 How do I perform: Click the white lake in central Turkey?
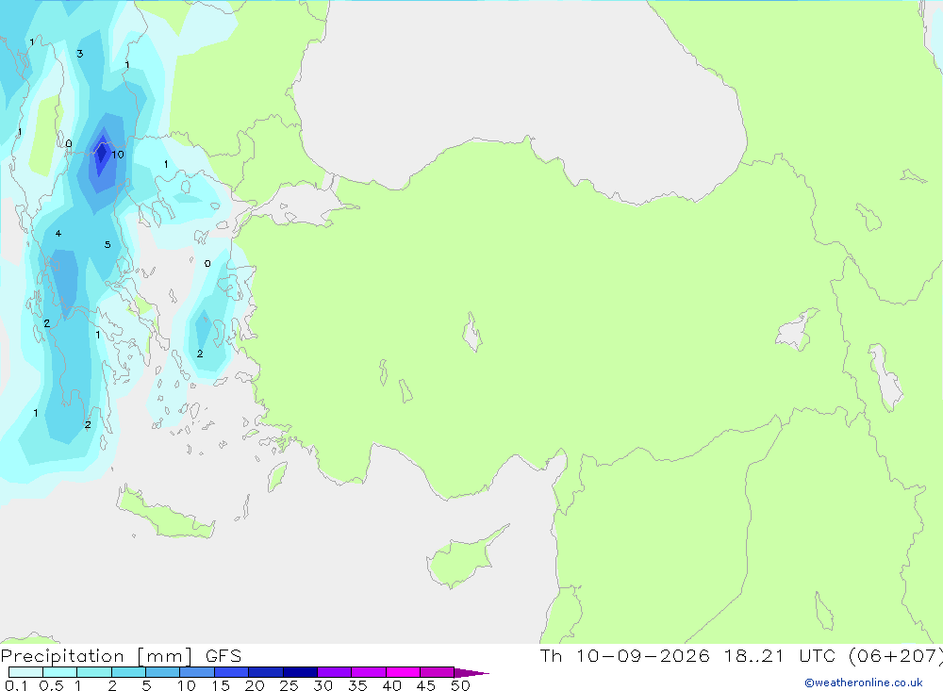coord(472,332)
